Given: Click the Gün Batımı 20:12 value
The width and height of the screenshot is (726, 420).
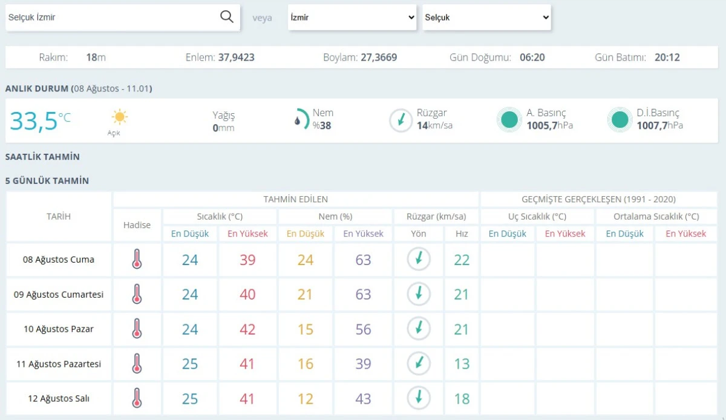Looking at the screenshot, I should (x=667, y=57).
